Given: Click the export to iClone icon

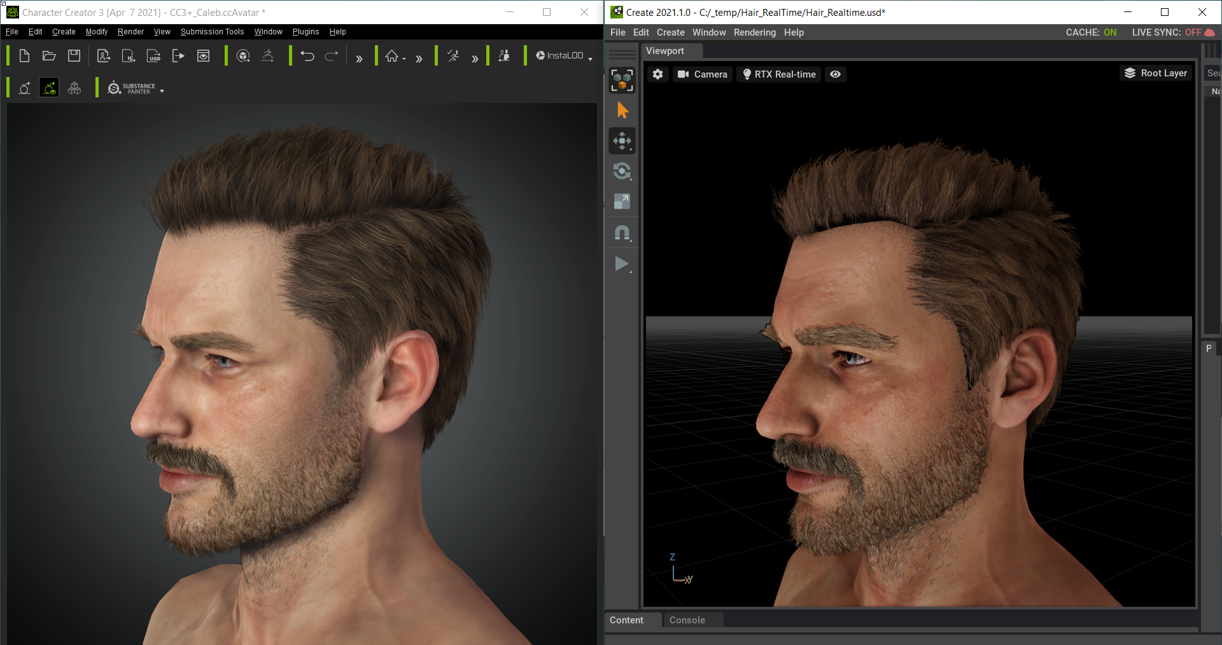Looking at the screenshot, I should 129,56.
